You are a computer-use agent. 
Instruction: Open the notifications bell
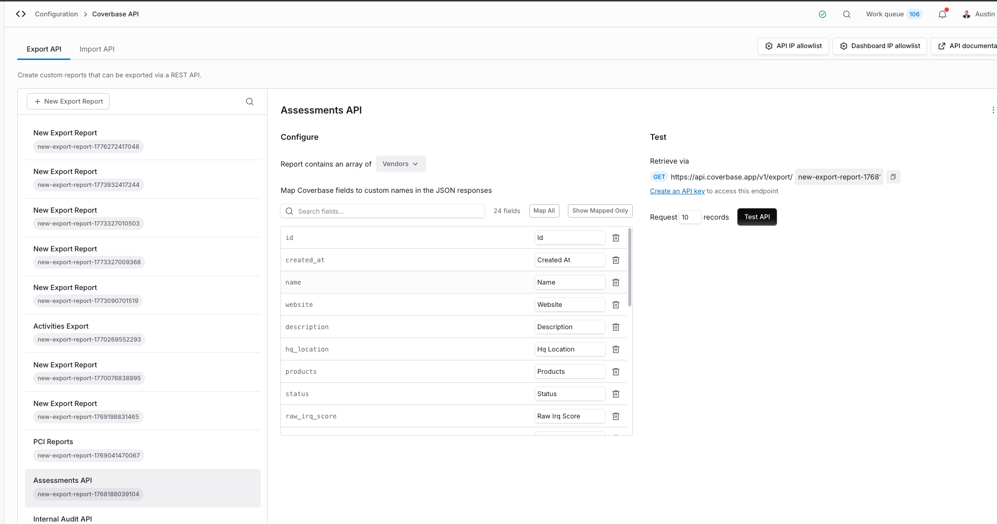coord(942,14)
